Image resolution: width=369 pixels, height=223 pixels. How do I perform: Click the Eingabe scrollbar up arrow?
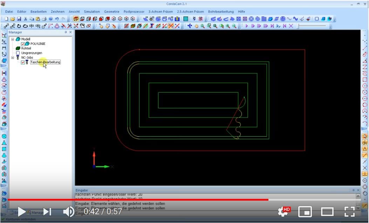point(358,196)
